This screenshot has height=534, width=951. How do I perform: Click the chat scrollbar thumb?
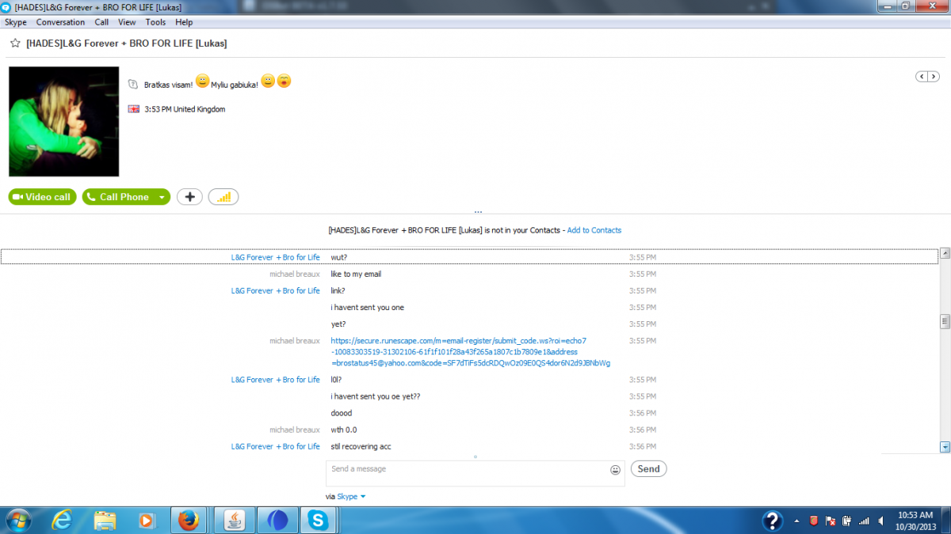[x=944, y=321]
